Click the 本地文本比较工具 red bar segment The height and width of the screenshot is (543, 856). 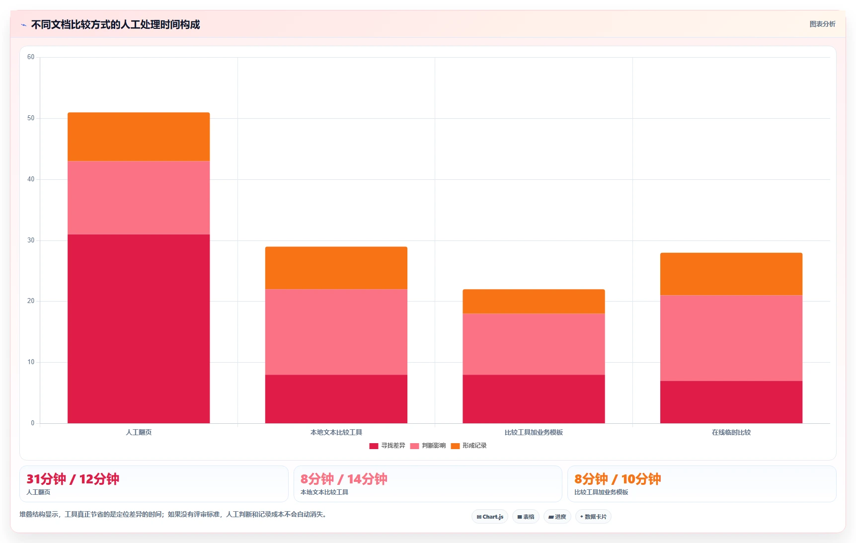[336, 399]
